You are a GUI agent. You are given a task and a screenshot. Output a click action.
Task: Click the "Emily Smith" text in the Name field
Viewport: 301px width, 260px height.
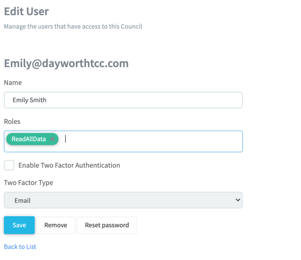pos(30,100)
